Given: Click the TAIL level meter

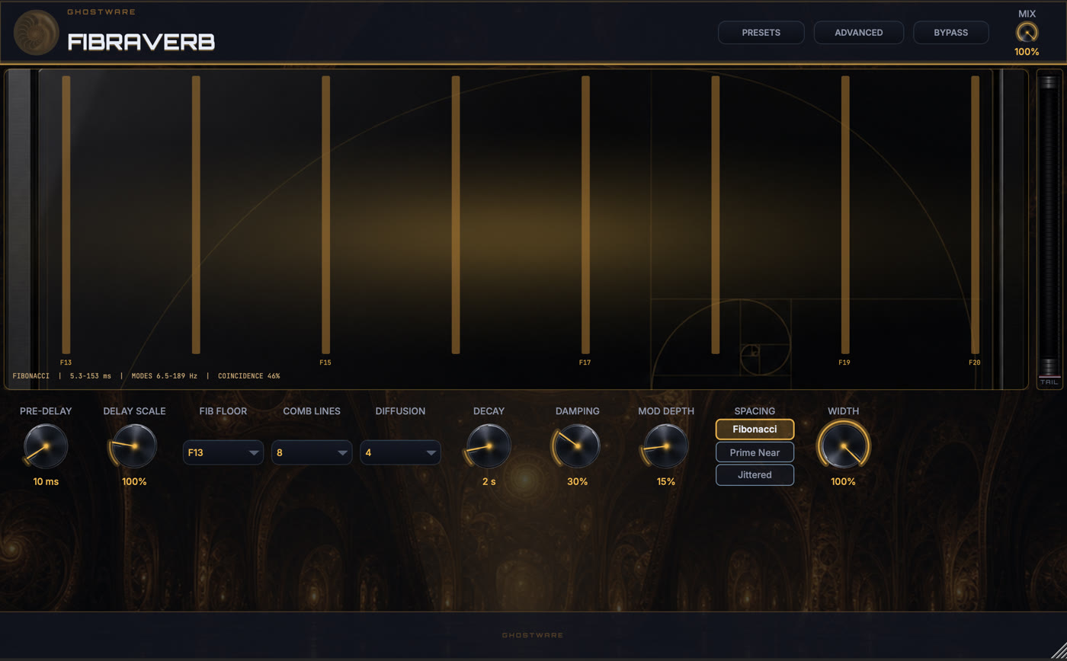Looking at the screenshot, I should pos(1049,225).
